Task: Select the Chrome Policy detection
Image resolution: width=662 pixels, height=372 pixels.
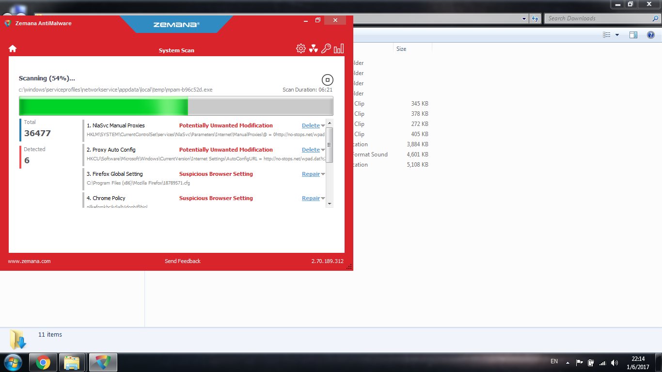Action: click(x=204, y=200)
